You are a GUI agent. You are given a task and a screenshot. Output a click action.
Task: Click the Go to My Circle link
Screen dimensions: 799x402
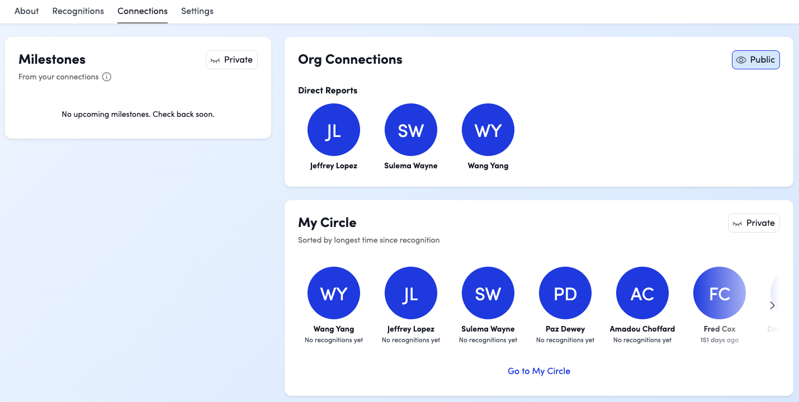click(538, 371)
